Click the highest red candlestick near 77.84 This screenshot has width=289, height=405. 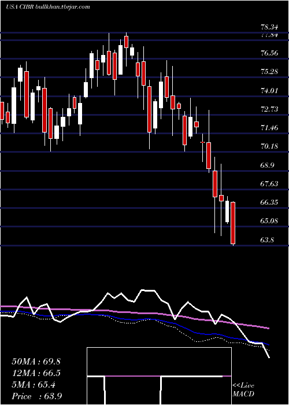(x=126, y=42)
